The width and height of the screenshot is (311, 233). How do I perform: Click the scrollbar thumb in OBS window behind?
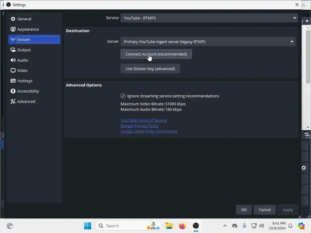tap(308, 56)
